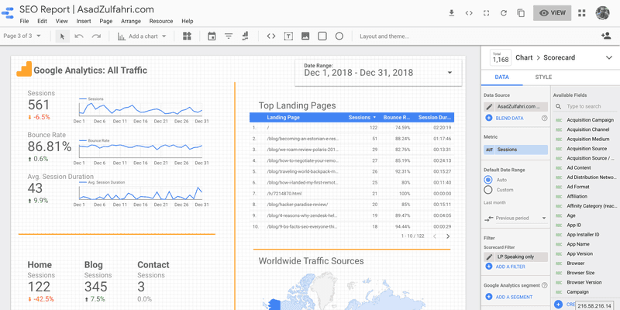Click the Landing Page column header
The width and height of the screenshot is (620, 310).
(x=283, y=118)
